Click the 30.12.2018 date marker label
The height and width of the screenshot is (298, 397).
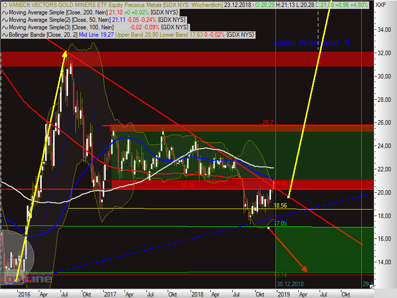(x=290, y=284)
